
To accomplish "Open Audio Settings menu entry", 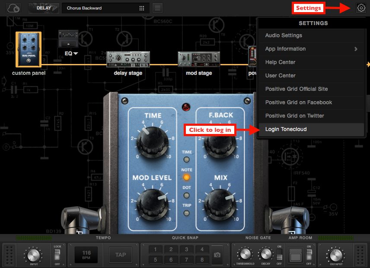I will click(x=284, y=35).
